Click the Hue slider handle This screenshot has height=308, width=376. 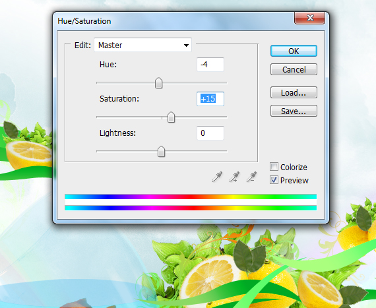tap(158, 83)
